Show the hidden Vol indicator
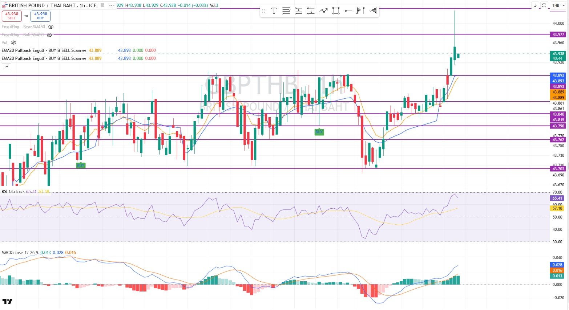The image size is (569, 310). (13, 42)
